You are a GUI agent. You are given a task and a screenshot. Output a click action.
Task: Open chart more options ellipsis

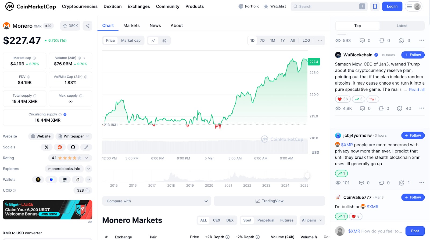[x=320, y=41]
